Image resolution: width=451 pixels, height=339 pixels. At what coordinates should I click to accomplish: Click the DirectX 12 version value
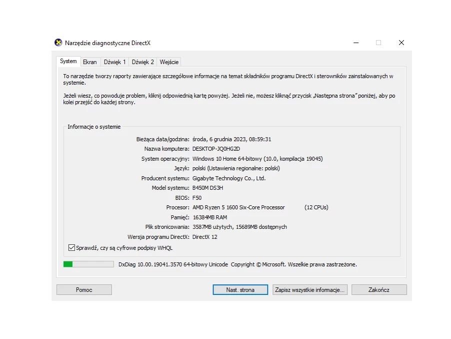pos(204,237)
